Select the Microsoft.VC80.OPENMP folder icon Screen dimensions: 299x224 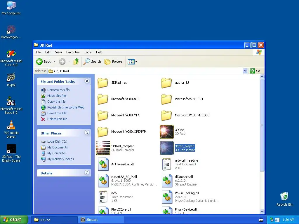103,132
